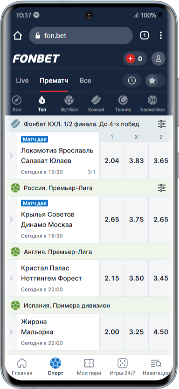The image size is (179, 389).
Task: Open the clock time filter icon
Action: pyautogui.click(x=132, y=81)
